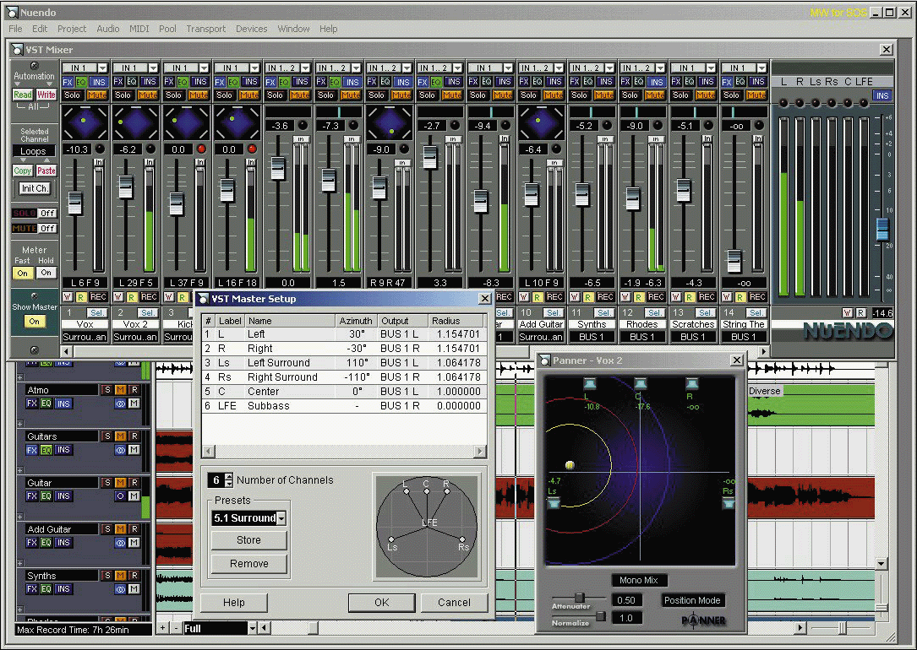The image size is (917, 650).
Task: Toggle Show Master On button
Action: 35,322
